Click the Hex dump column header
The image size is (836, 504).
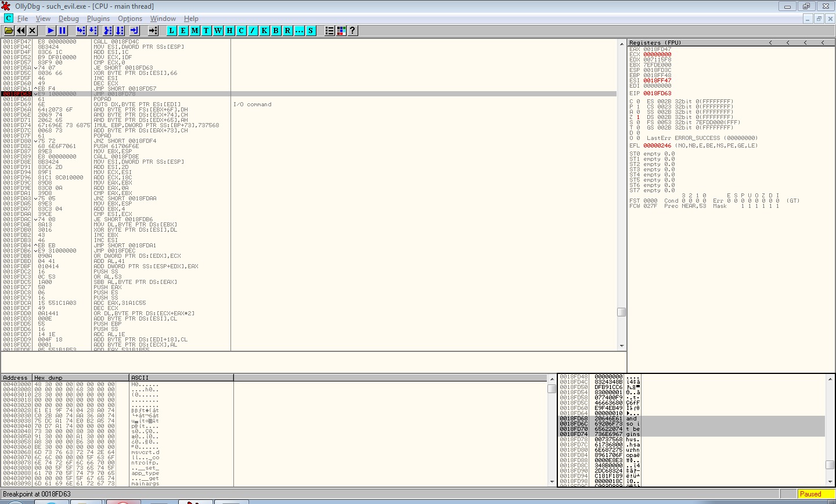tap(81, 377)
